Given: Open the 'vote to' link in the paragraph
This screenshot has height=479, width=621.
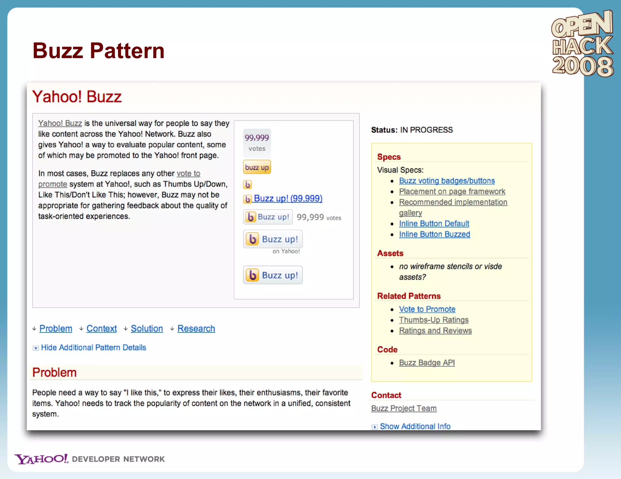Looking at the screenshot, I should [188, 173].
